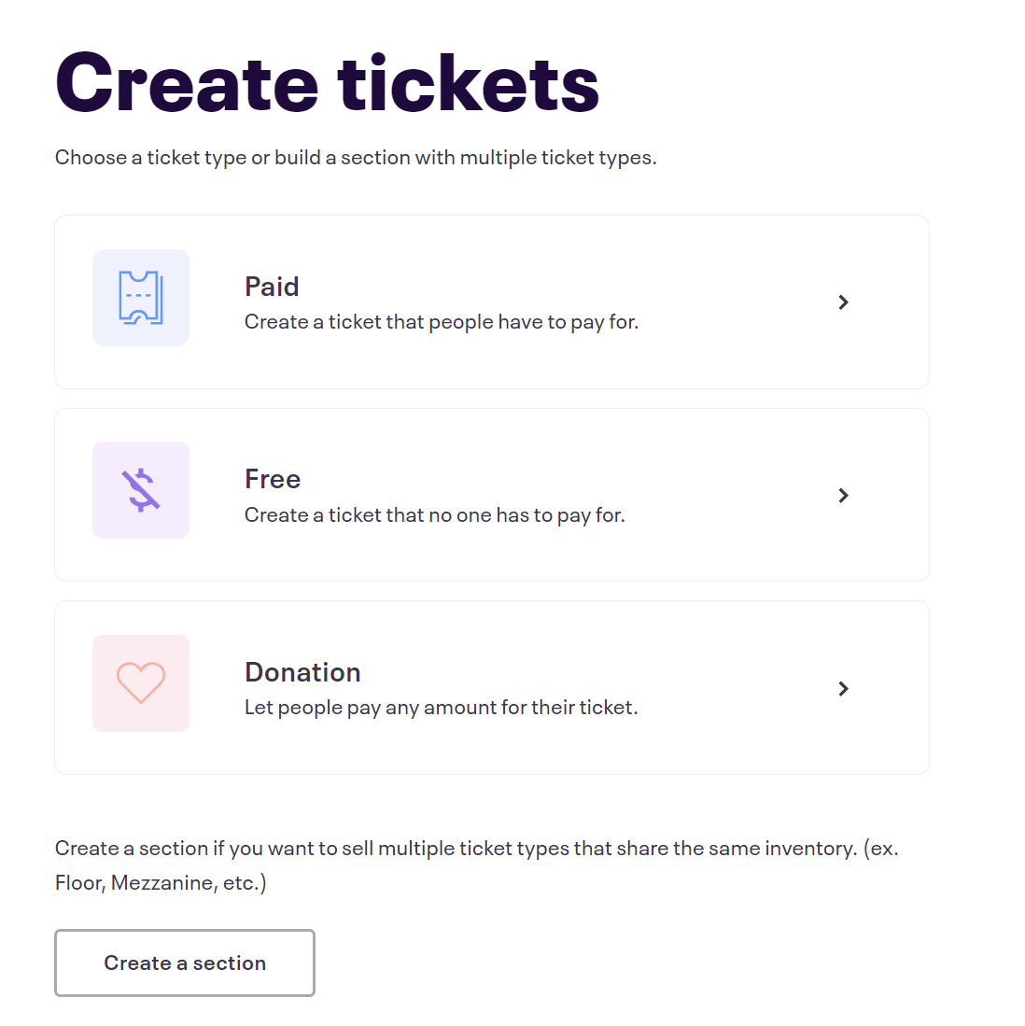
Task: Choose the "Donation" title text
Action: pyautogui.click(x=302, y=672)
